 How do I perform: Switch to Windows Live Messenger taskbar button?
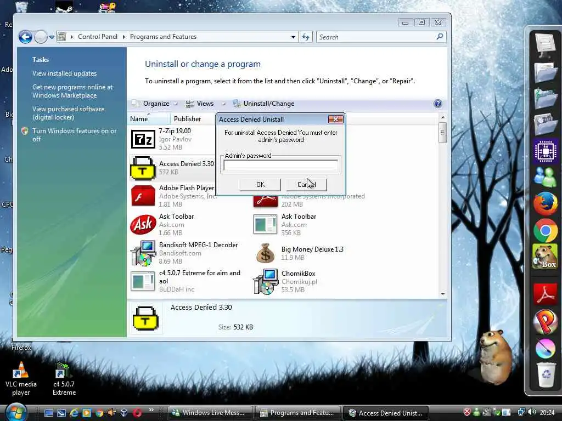[210, 413]
